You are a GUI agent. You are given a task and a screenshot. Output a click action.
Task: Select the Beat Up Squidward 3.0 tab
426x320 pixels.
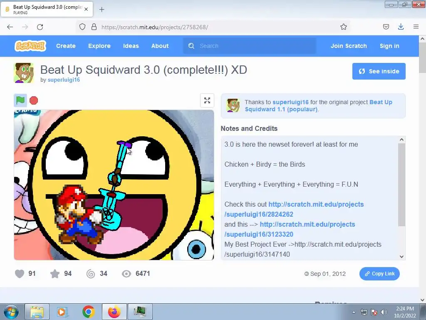(x=47, y=9)
